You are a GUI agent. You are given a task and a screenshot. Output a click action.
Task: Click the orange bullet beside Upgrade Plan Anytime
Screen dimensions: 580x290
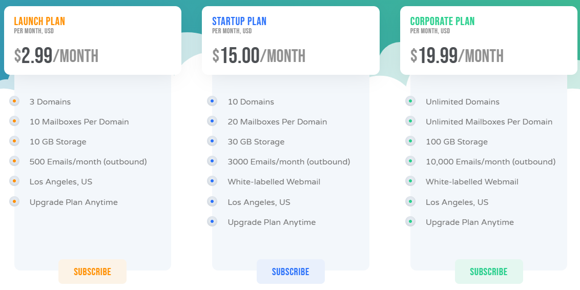[14, 201]
